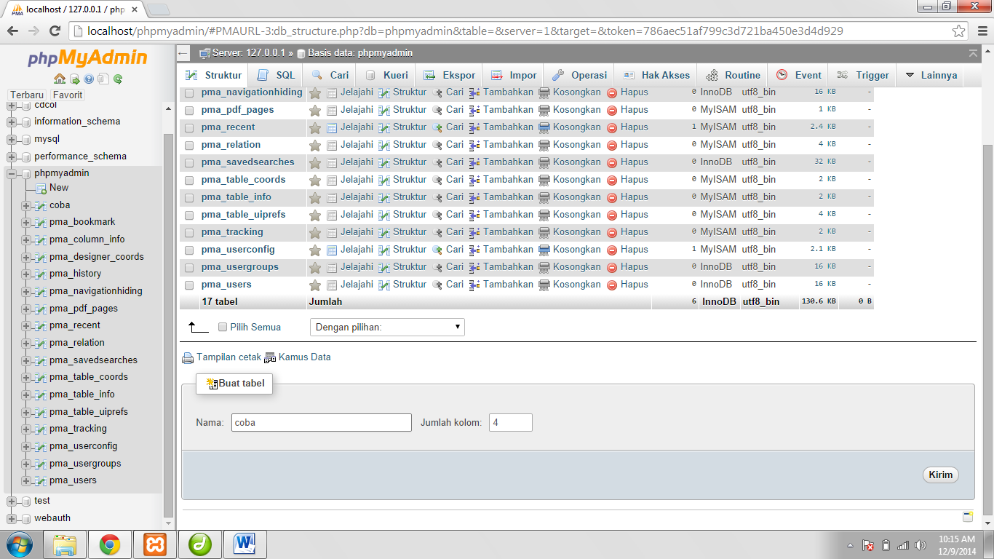Open the Impor tab
Screen dimensions: 994x559
[x=514, y=75]
